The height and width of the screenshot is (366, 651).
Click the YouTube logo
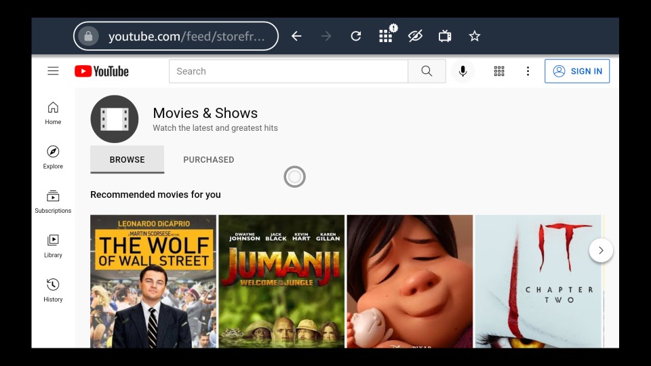tap(102, 71)
